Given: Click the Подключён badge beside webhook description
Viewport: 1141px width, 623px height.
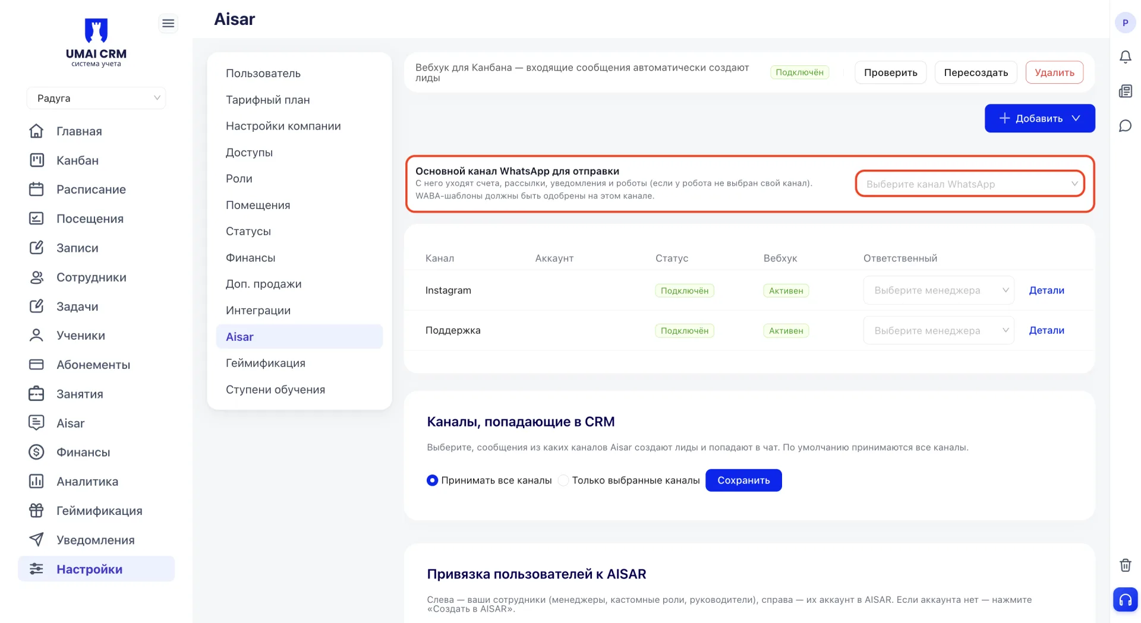Looking at the screenshot, I should tap(799, 72).
